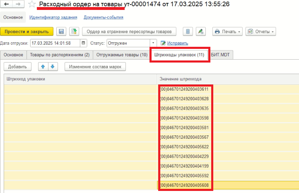Click the save (floppy disk) icon

(62, 31)
